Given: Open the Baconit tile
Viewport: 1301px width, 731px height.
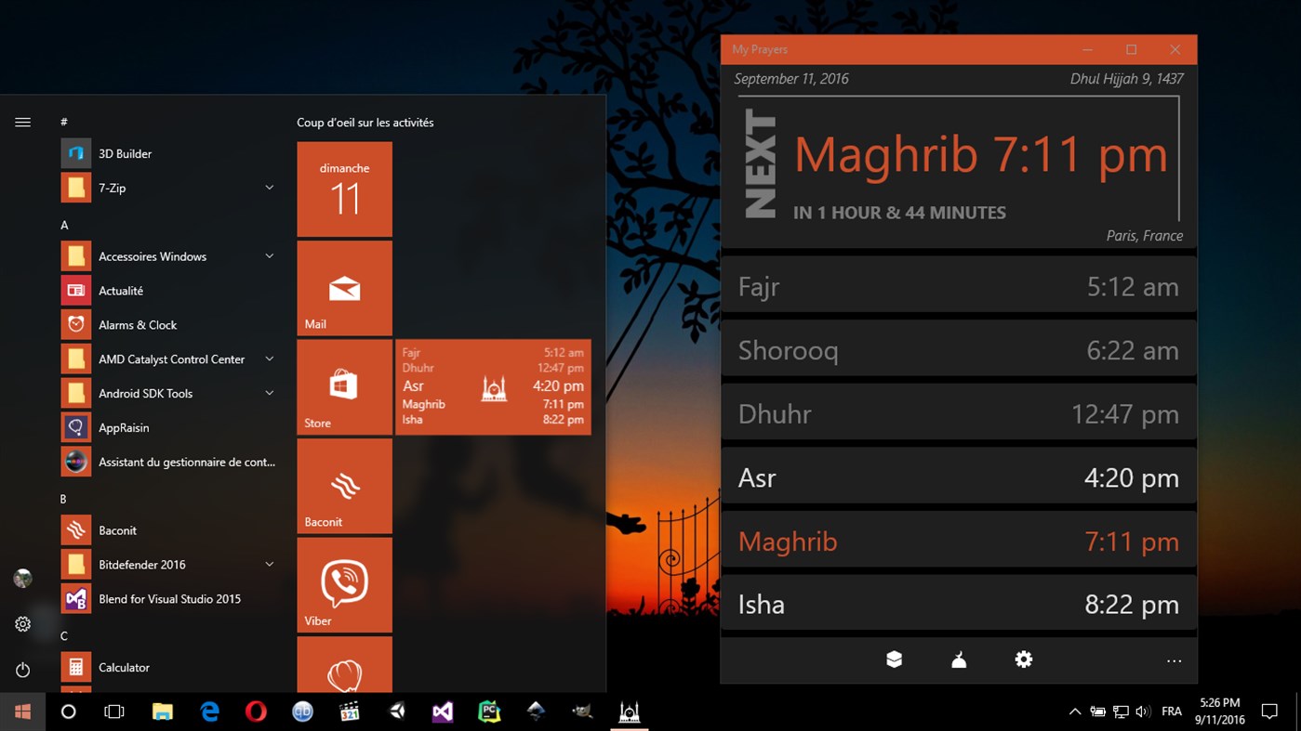Looking at the screenshot, I should [x=344, y=486].
